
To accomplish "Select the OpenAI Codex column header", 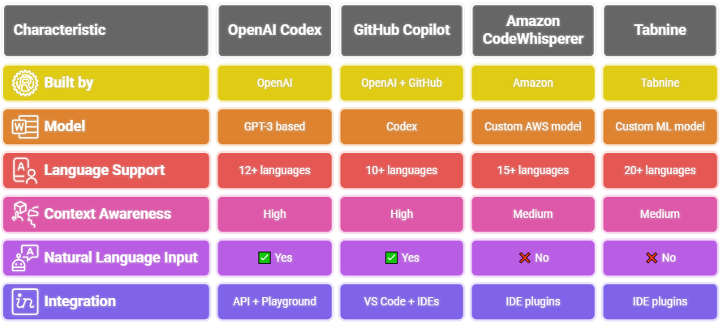I will 275,31.
